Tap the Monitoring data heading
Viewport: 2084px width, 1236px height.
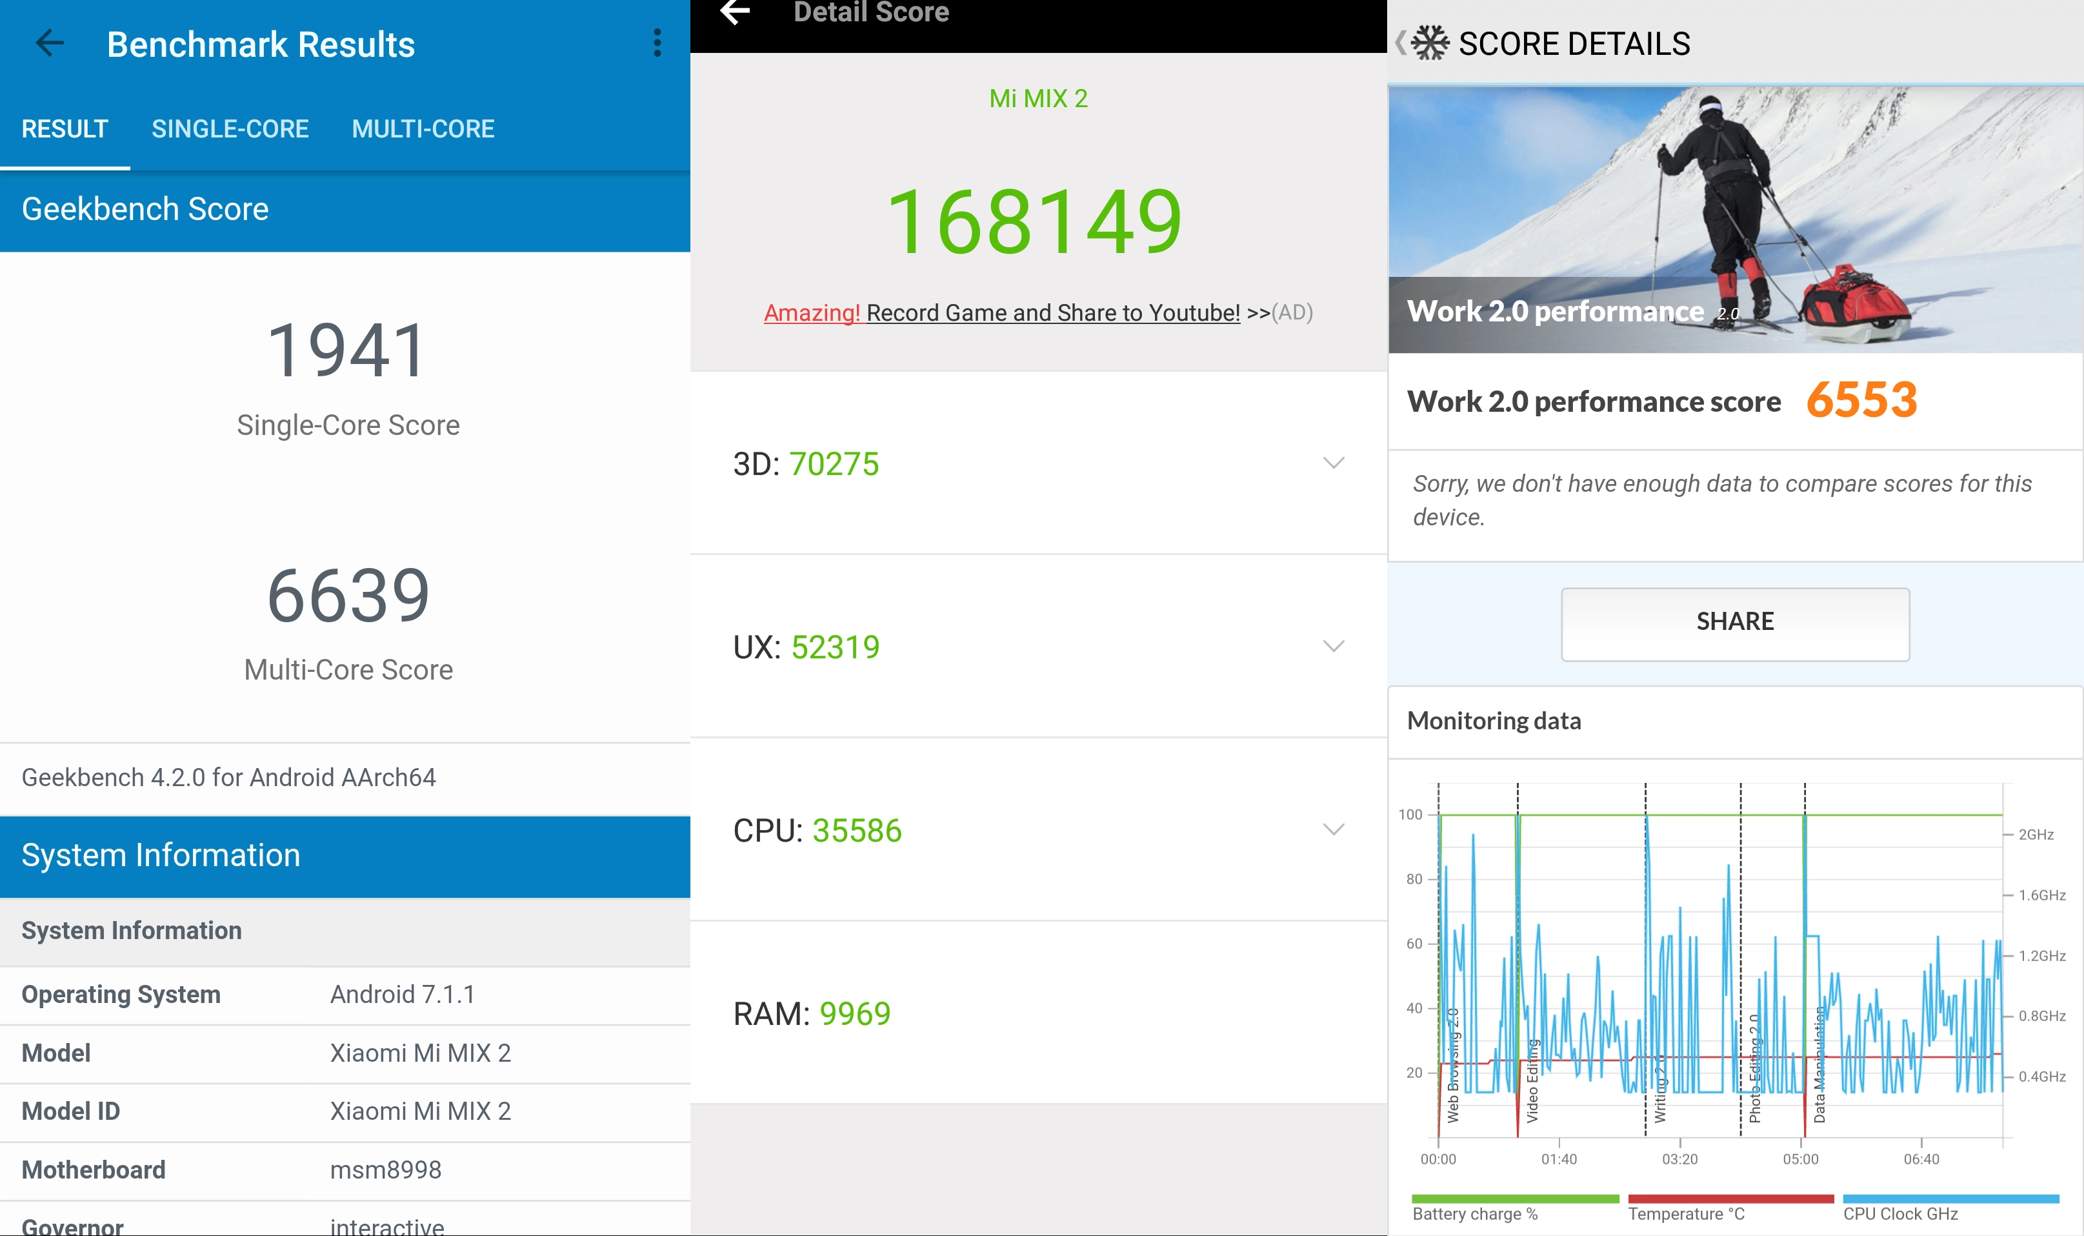click(1494, 720)
